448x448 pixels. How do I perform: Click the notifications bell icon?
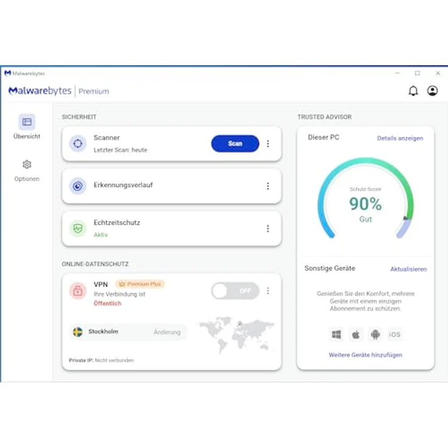(413, 91)
